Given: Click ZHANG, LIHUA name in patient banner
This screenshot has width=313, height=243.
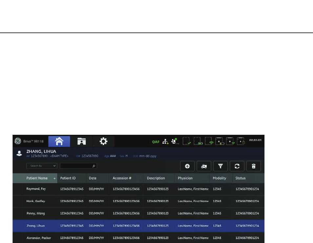Looking at the screenshot, I should click(41, 152).
